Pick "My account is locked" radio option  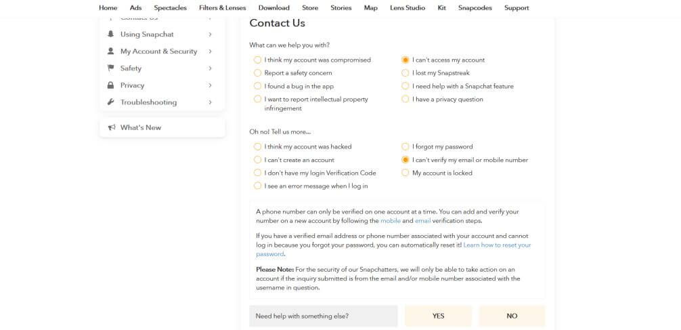pyautogui.click(x=405, y=173)
